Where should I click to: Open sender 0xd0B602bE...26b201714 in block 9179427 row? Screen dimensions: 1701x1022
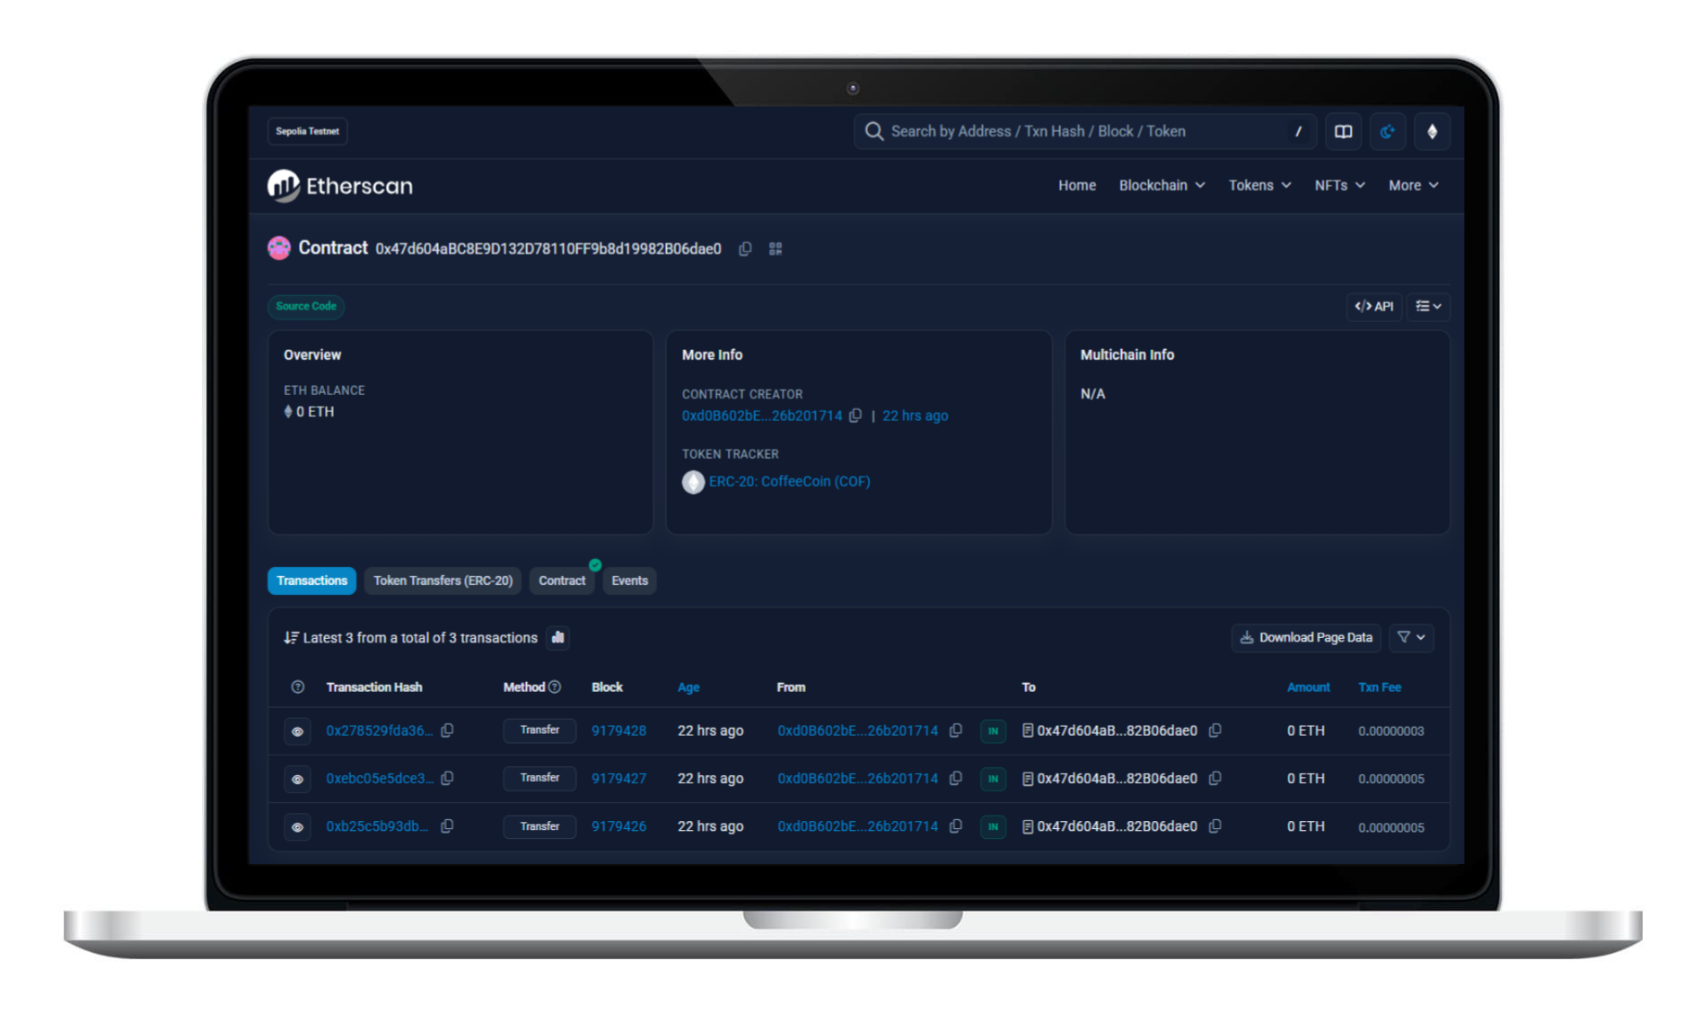(857, 779)
